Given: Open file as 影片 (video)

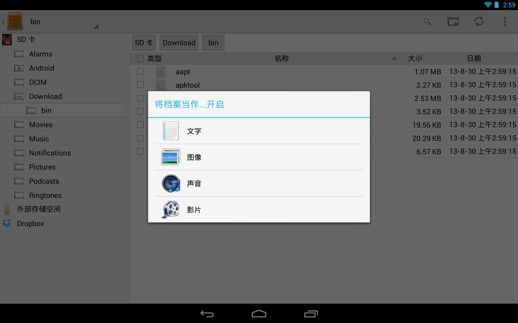Looking at the screenshot, I should coord(259,210).
